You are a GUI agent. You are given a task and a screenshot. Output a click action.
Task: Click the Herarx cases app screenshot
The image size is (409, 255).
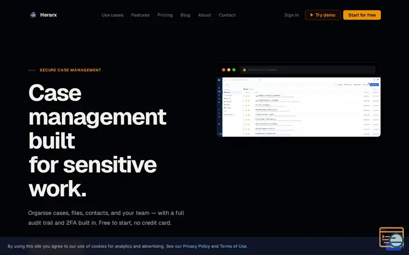[299, 107]
